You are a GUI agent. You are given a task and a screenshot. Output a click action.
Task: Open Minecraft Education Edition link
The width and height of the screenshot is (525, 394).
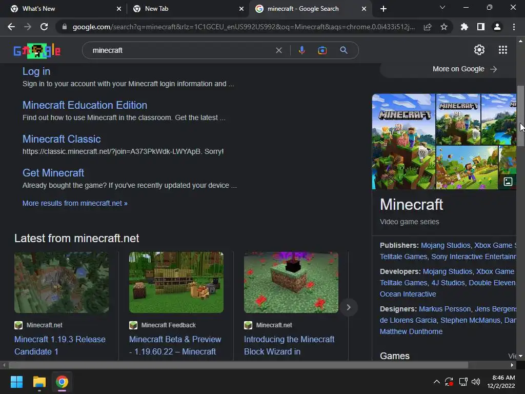click(x=85, y=105)
